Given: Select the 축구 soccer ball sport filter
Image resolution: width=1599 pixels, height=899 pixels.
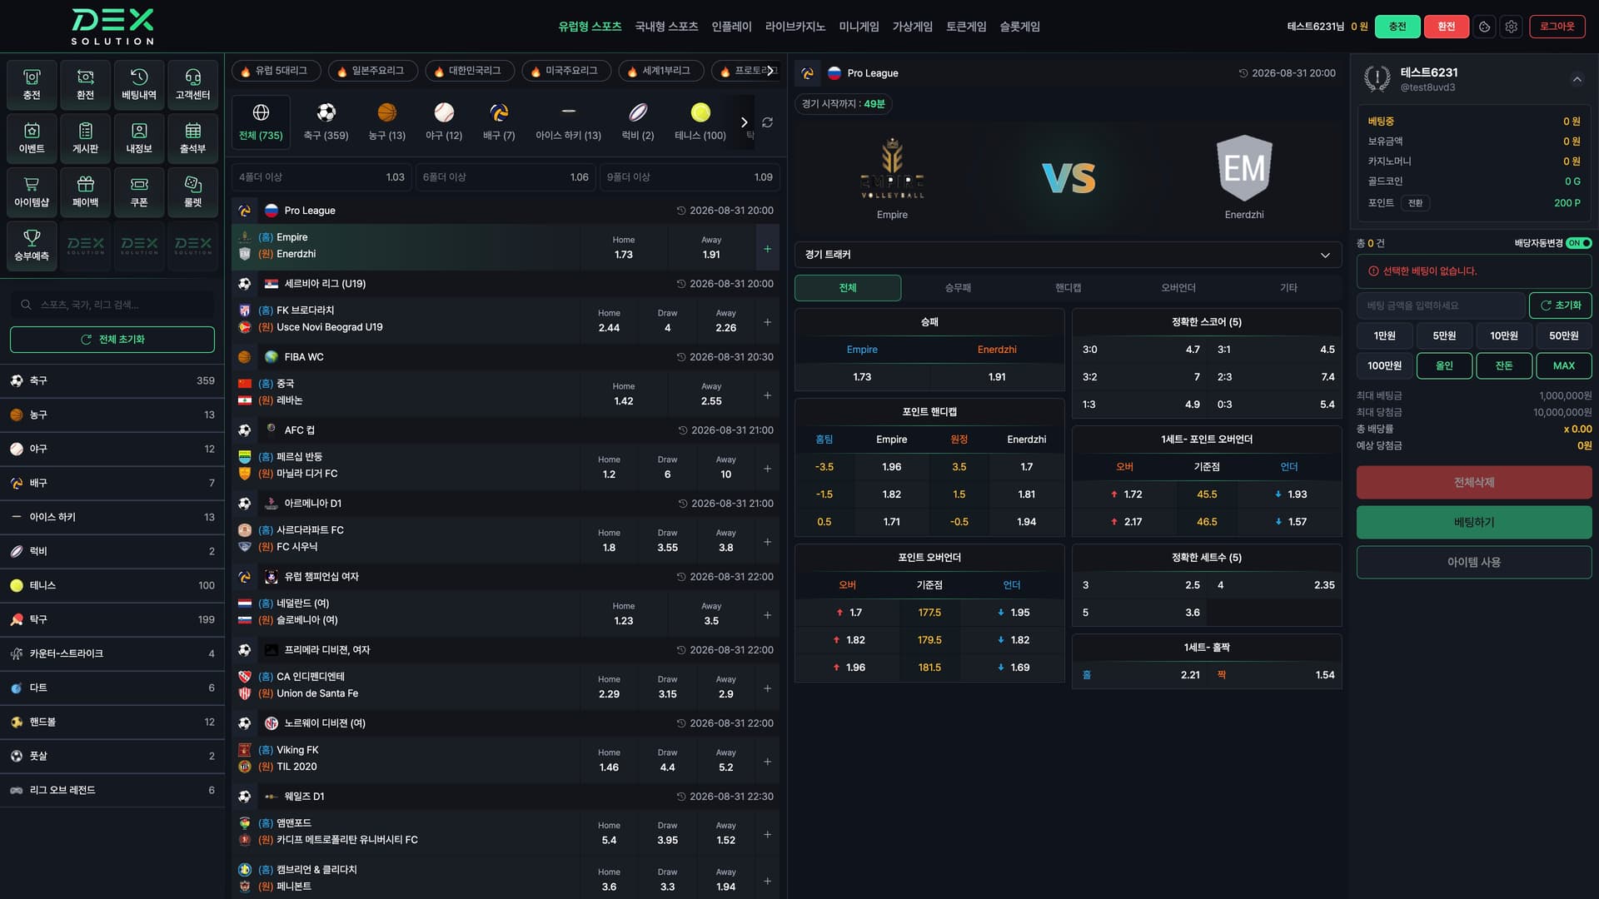Looking at the screenshot, I should (x=326, y=122).
